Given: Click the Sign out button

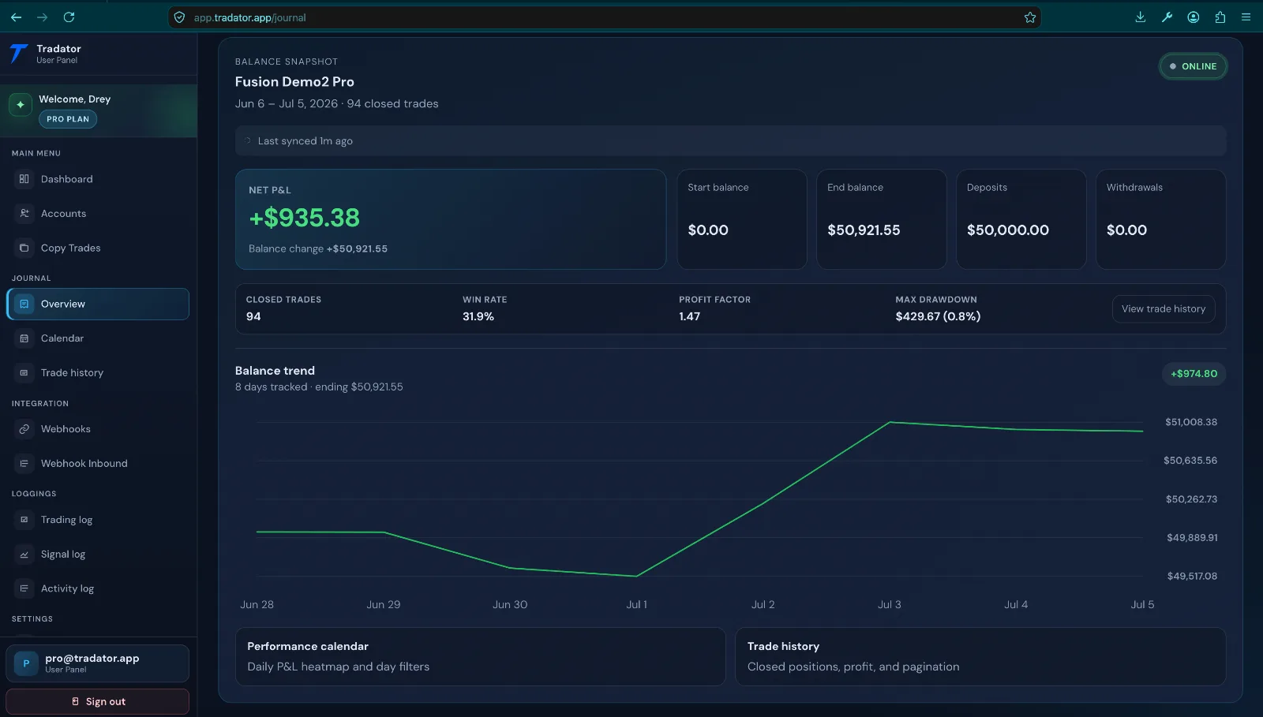Looking at the screenshot, I should pos(98,701).
